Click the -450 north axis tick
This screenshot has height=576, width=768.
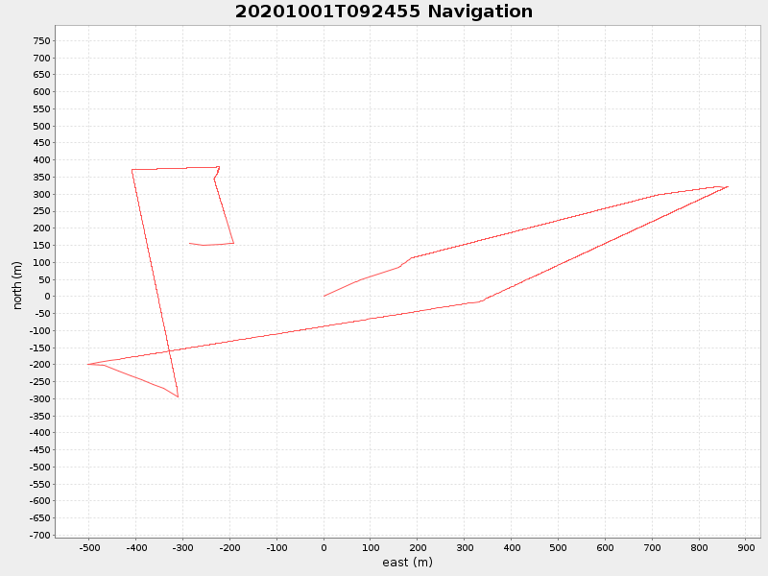[x=40, y=449]
